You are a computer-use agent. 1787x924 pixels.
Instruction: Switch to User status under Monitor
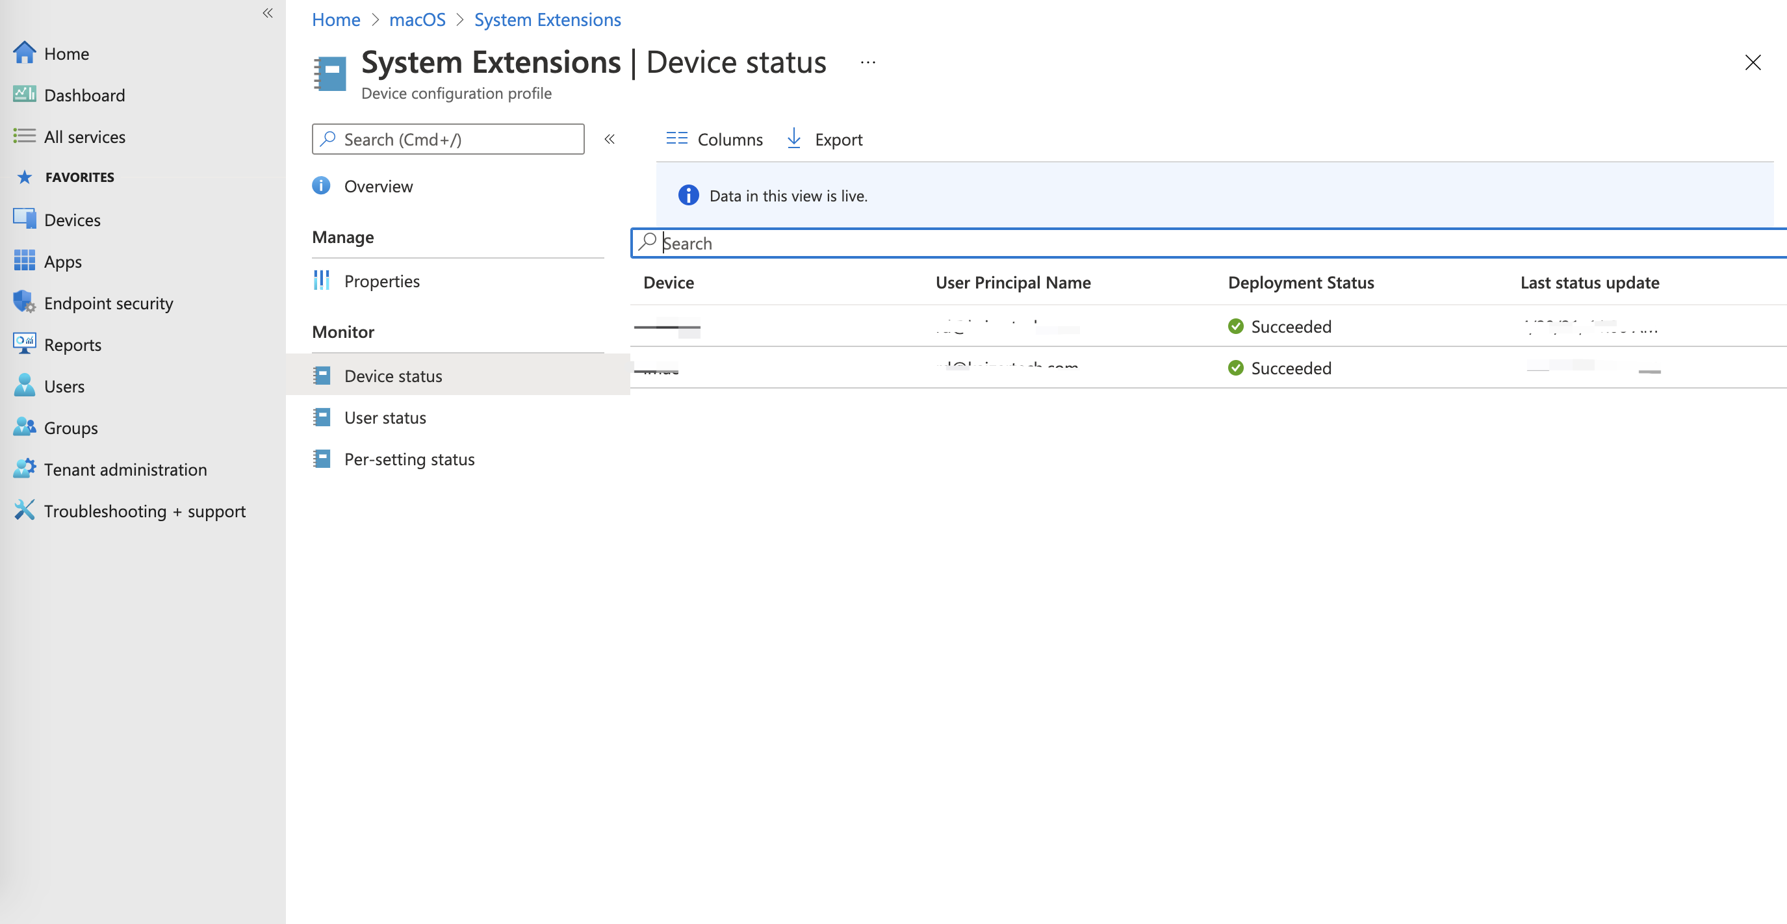click(386, 417)
